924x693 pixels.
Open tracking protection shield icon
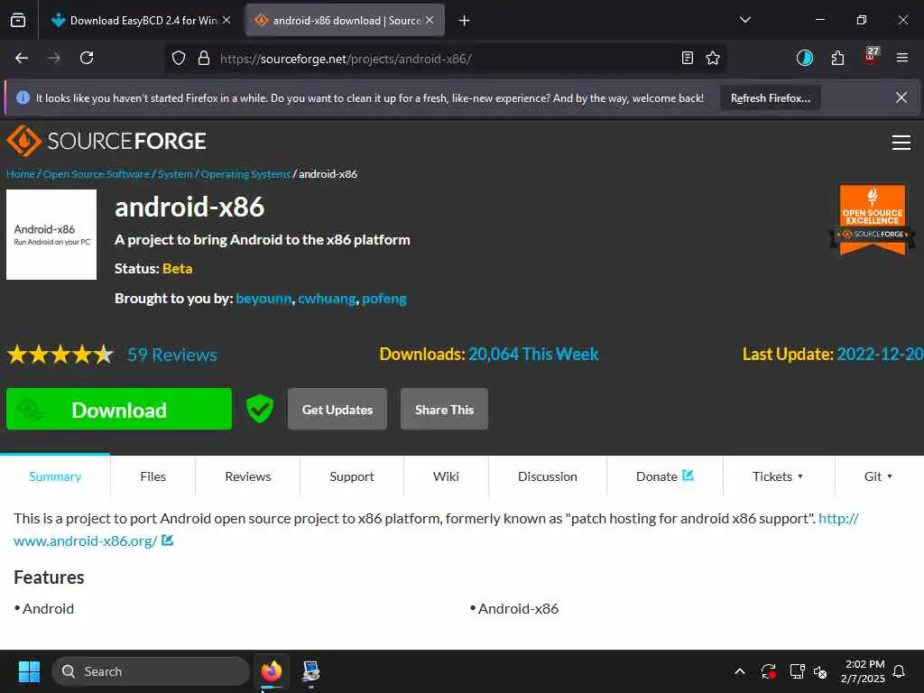179,58
